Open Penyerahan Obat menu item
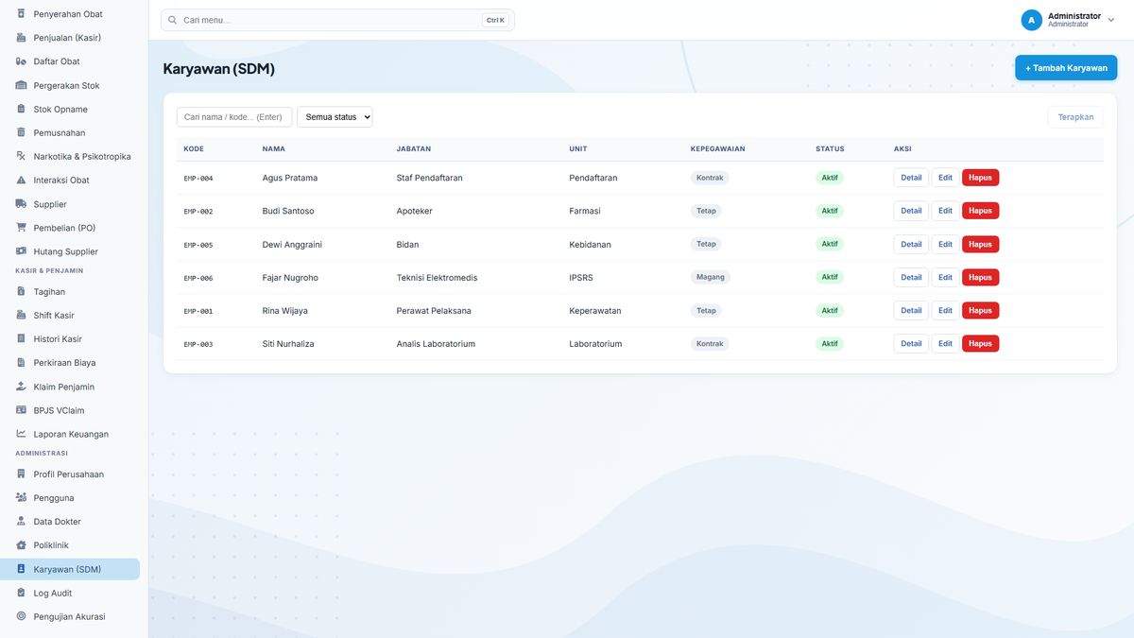 [x=70, y=14]
